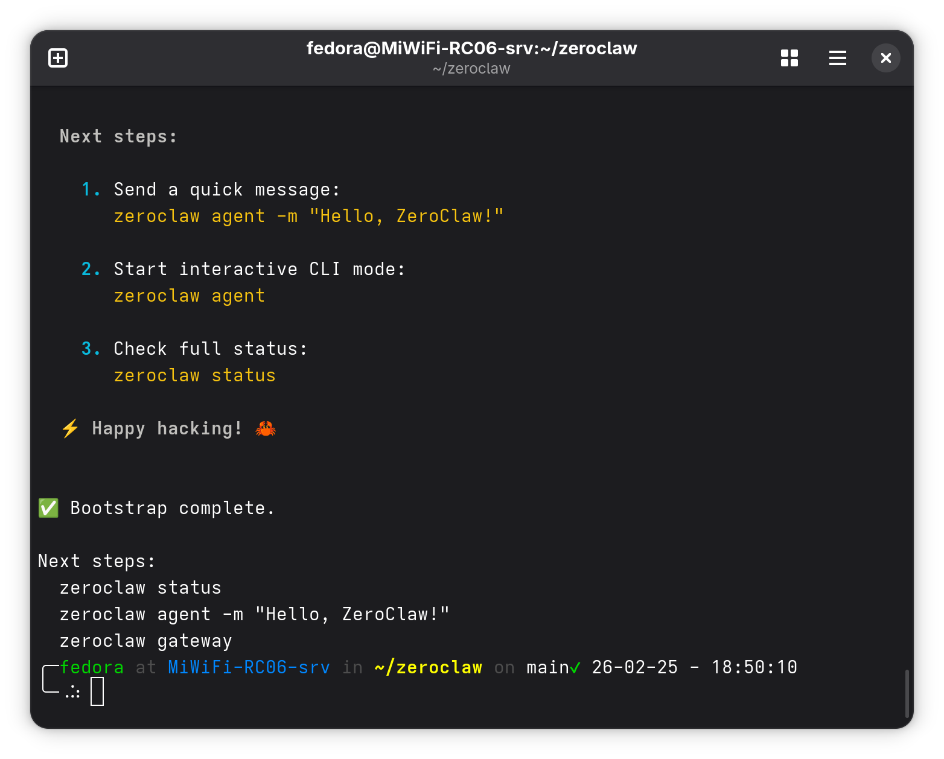Click the block cursor at the prompt
Image resolution: width=944 pixels, height=759 pixels.
point(97,691)
